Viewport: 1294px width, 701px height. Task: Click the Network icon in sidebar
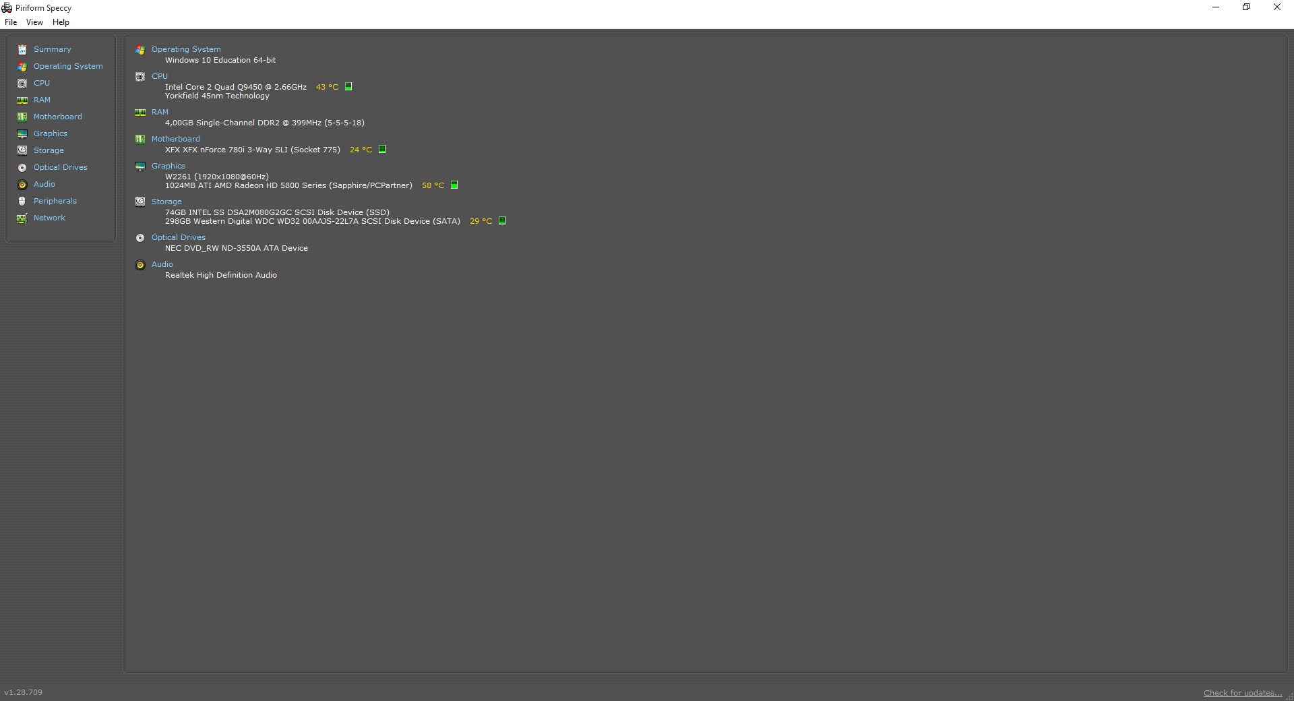[22, 218]
